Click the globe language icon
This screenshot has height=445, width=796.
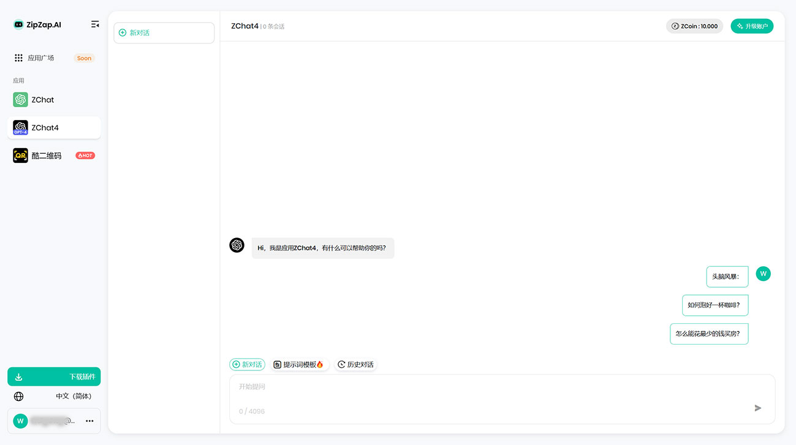tap(18, 396)
